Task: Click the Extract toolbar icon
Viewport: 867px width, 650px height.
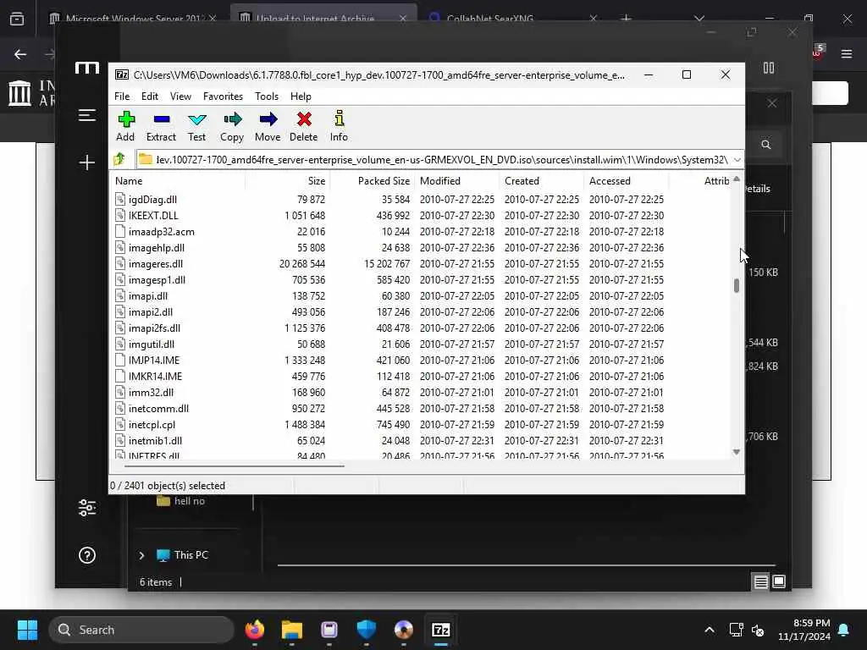Action: (x=161, y=126)
